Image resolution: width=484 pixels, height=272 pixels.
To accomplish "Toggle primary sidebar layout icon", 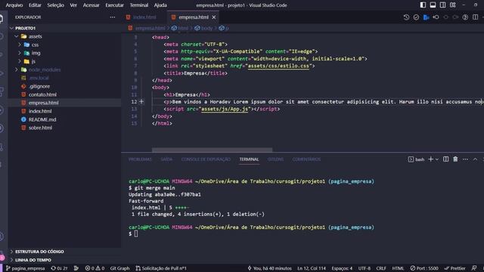I will tap(423, 5).
